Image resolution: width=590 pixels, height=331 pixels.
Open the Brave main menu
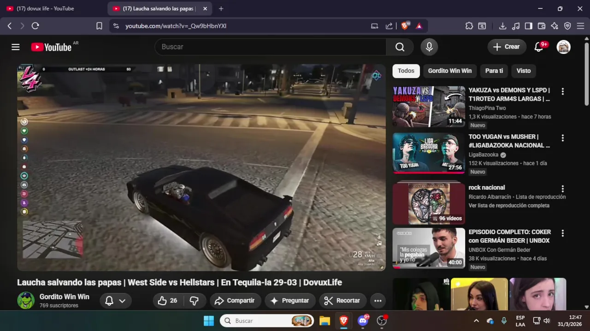tap(580, 26)
